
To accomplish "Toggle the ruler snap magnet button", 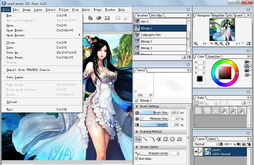I will pos(196,103).
